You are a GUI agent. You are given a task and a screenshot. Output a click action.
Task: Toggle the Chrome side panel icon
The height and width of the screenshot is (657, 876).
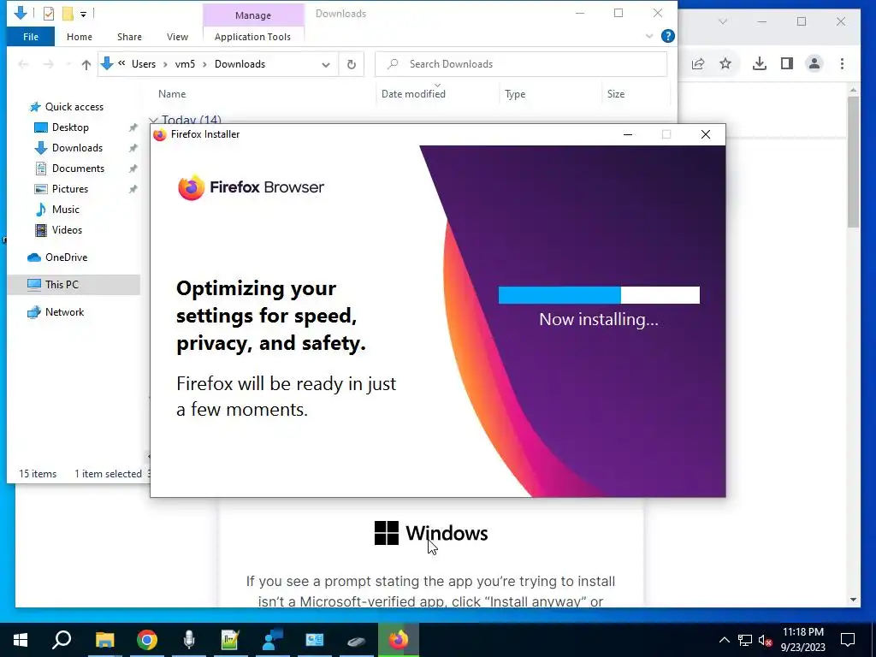pos(787,63)
